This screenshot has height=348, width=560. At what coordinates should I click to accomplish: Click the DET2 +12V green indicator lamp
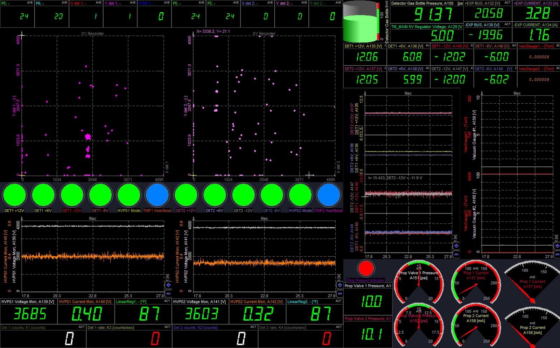click(x=186, y=195)
